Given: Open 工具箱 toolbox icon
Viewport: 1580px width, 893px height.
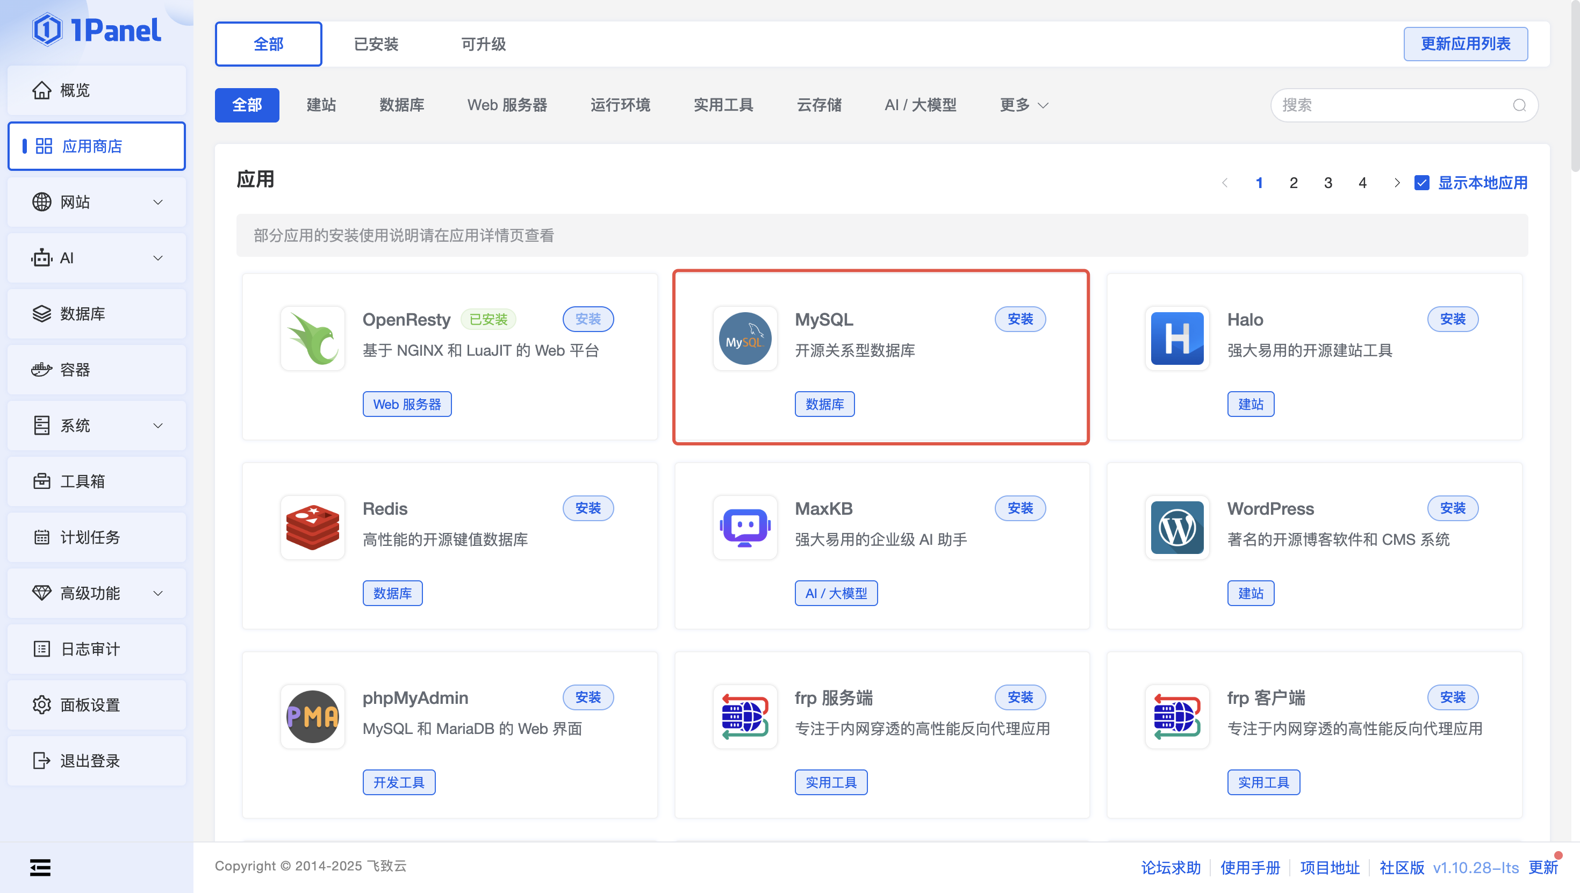Looking at the screenshot, I should [42, 481].
